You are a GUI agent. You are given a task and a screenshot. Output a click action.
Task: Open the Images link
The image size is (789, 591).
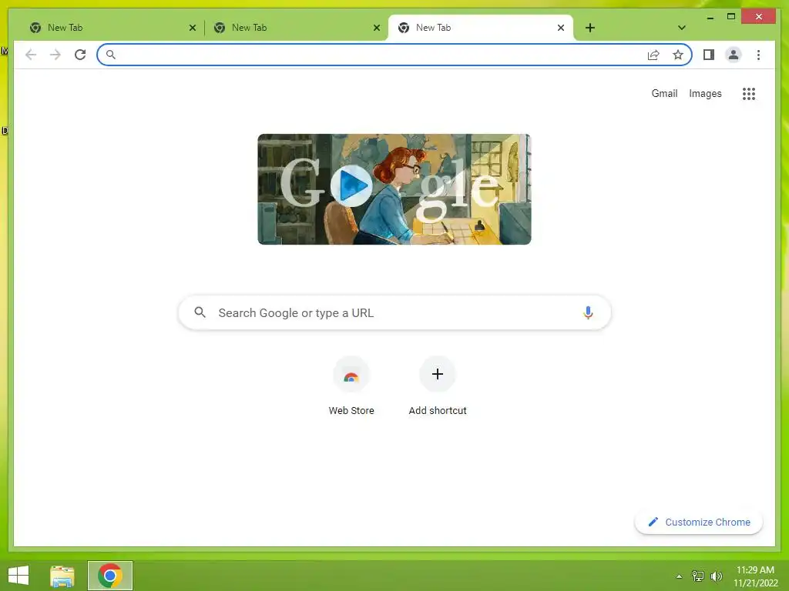click(x=705, y=93)
